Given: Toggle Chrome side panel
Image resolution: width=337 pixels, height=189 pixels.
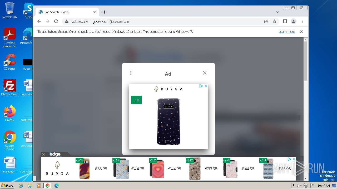Looking at the screenshot, I should coord(285,22).
